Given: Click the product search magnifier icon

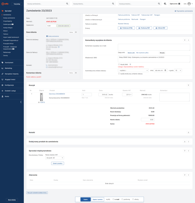Looking at the screenshot, I should (x=159, y=4).
